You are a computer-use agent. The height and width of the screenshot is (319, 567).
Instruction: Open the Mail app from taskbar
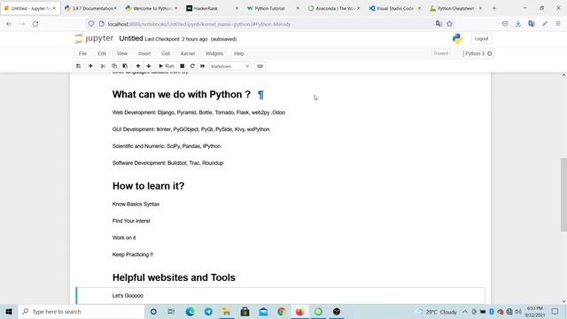263,311
